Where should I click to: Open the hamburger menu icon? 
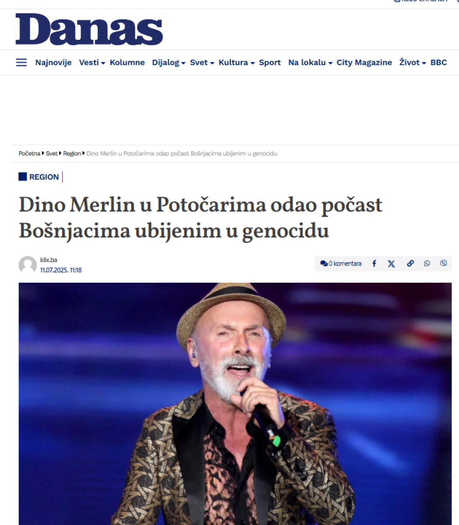[21, 63]
